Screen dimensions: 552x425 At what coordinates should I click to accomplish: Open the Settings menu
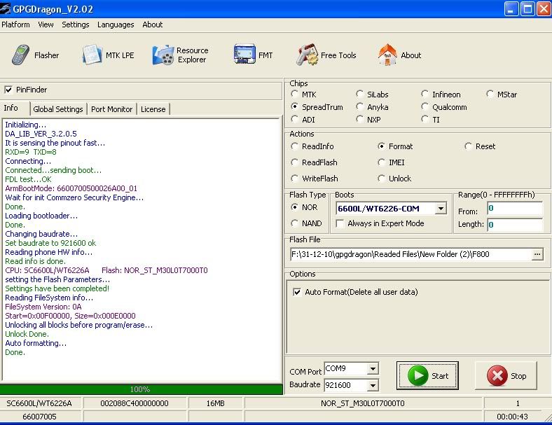click(x=76, y=25)
